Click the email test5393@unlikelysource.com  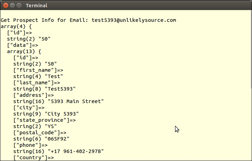(134, 20)
